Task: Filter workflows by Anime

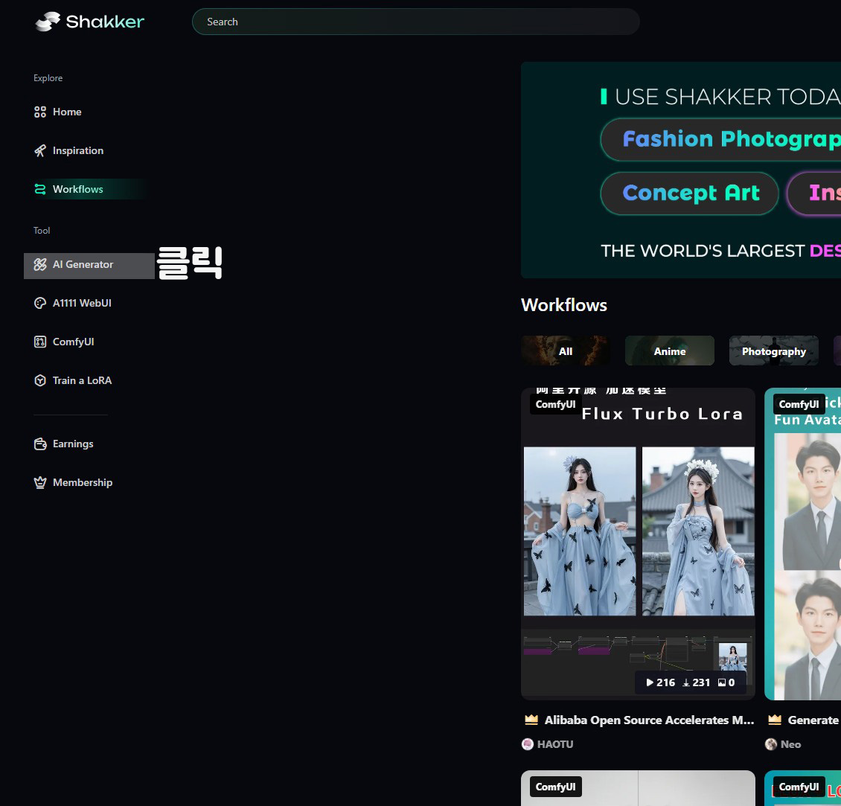Action: 669,351
